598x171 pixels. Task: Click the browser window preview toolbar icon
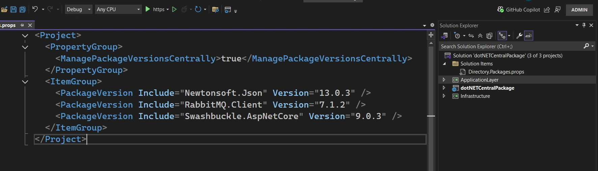(228, 10)
